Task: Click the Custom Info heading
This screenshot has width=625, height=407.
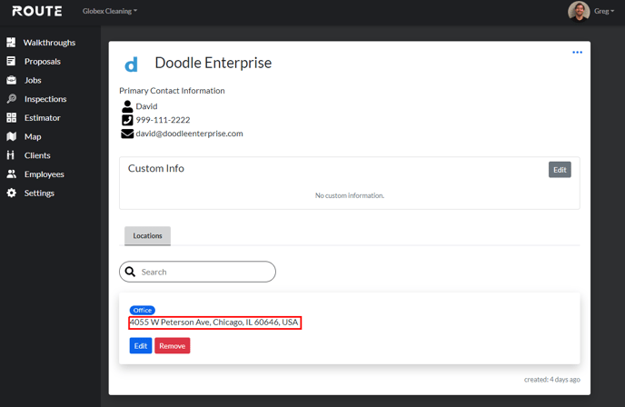Action: 156,169
